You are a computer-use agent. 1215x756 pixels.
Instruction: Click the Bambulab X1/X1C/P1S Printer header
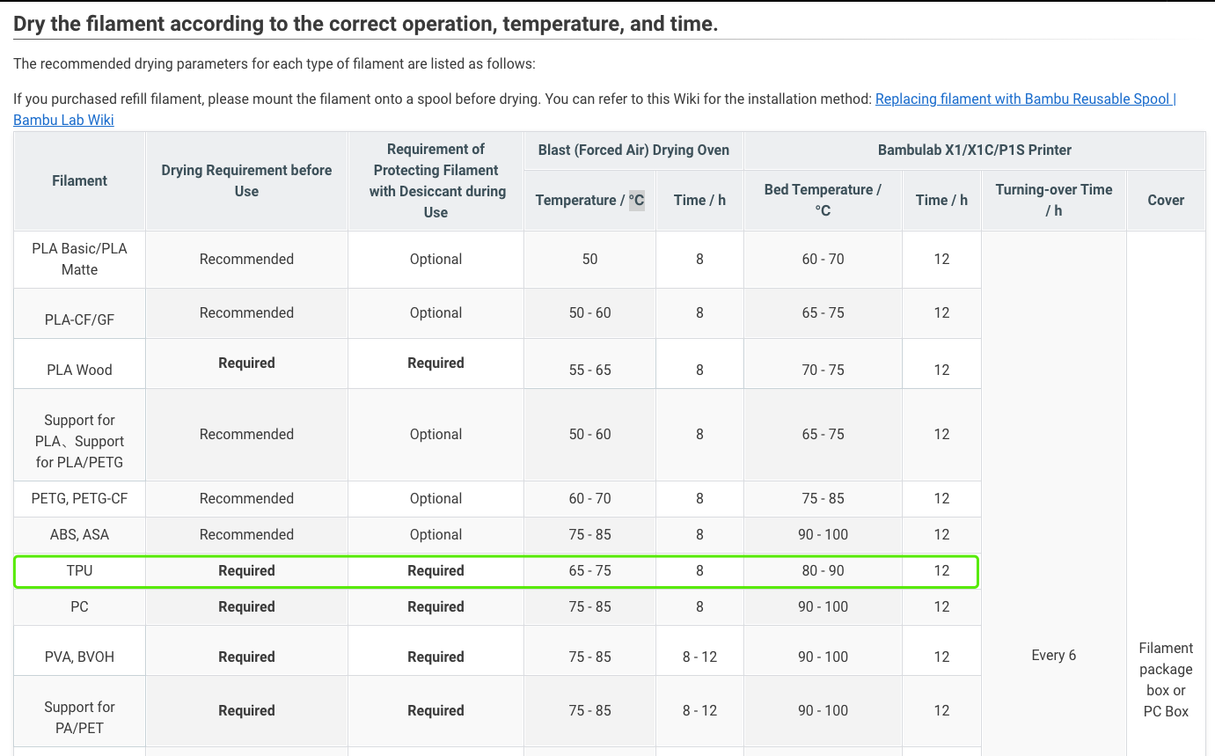click(975, 150)
